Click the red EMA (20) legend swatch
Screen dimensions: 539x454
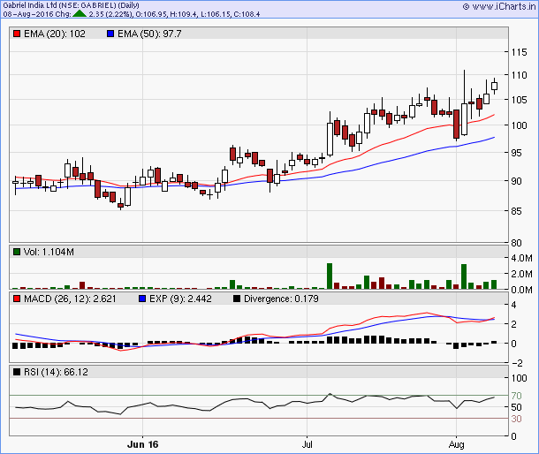17,34
